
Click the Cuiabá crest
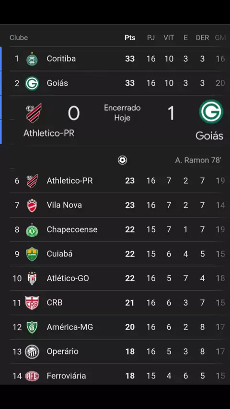[32, 254]
